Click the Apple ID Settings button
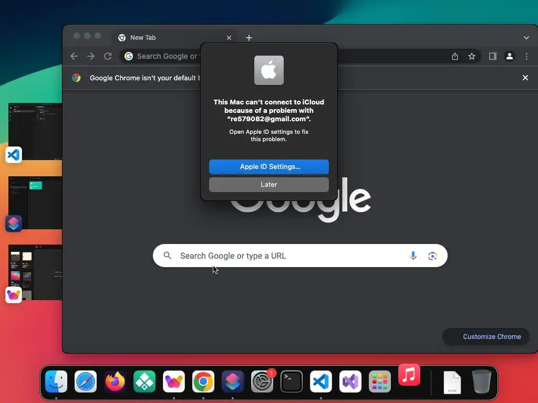This screenshot has width=538, height=403. tap(269, 167)
